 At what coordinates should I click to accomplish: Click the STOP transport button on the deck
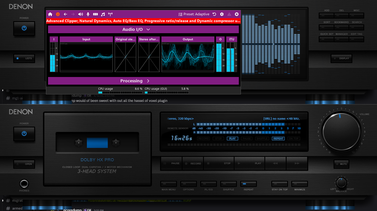tap(219, 163)
